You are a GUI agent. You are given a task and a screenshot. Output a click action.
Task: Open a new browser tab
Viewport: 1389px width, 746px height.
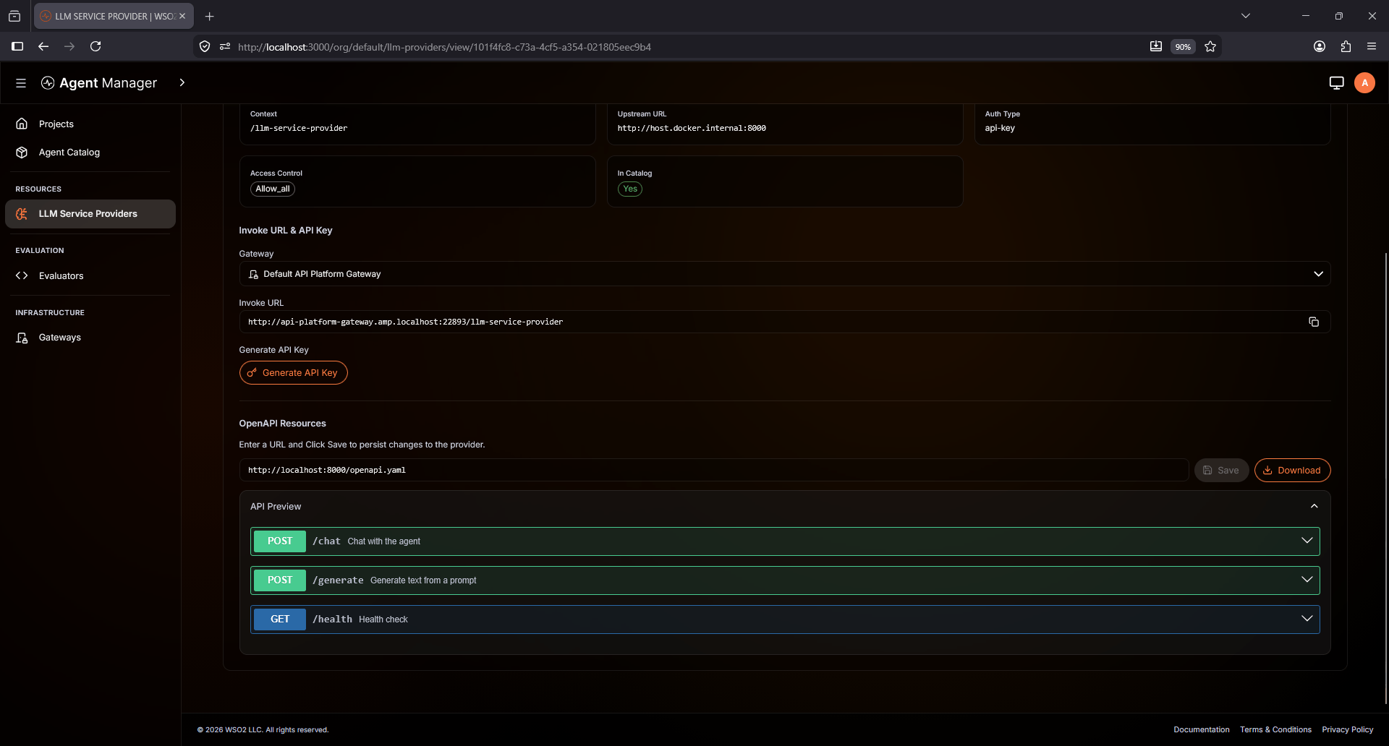point(210,17)
